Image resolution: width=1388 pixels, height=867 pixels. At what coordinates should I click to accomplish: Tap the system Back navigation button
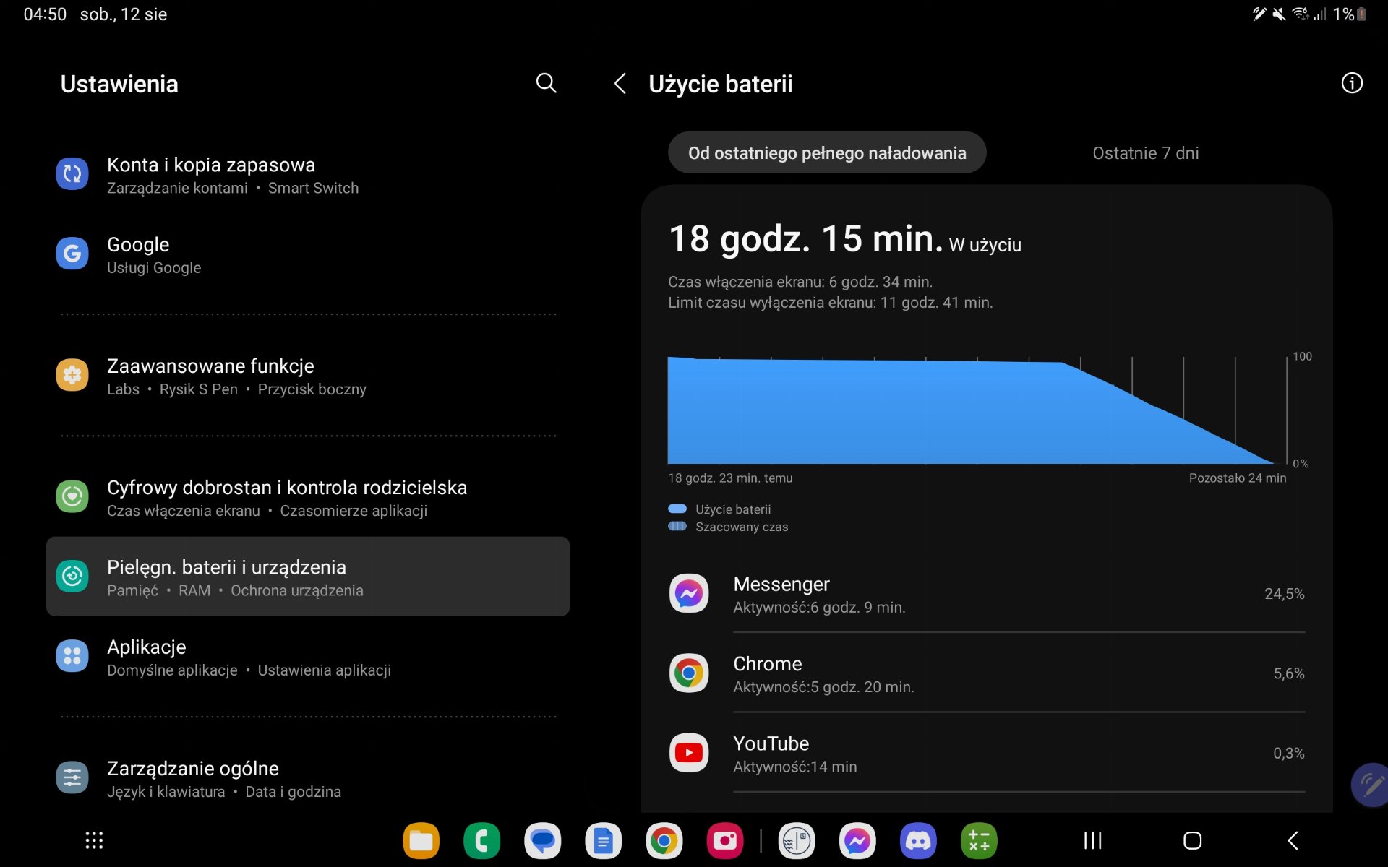click(1293, 840)
